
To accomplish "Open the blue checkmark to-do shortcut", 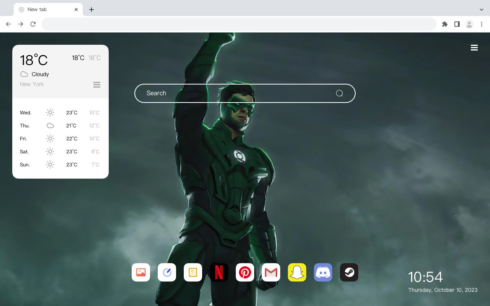I will (167, 272).
